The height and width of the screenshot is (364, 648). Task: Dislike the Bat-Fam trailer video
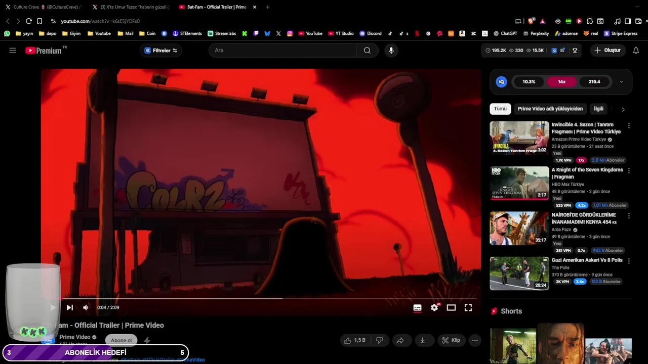click(379, 340)
